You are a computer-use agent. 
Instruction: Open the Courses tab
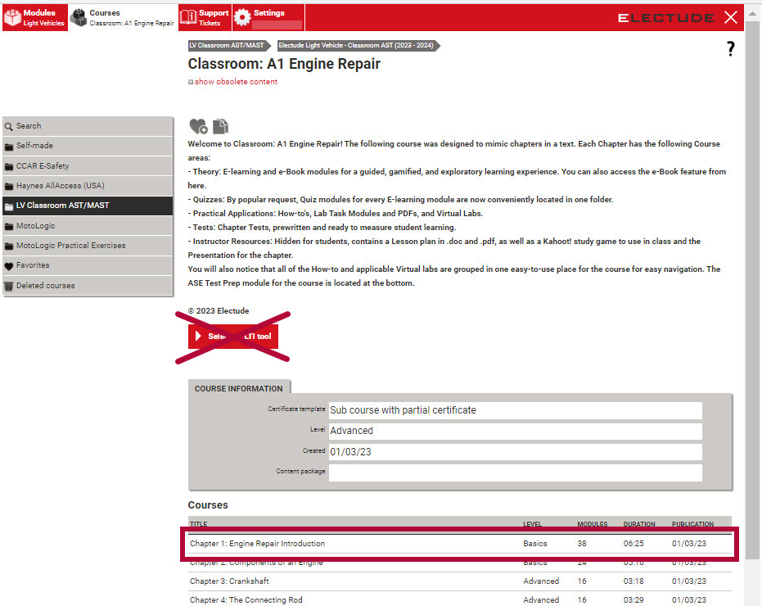point(123,17)
